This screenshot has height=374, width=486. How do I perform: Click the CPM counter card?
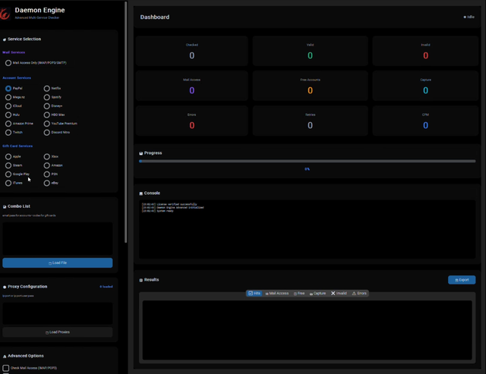(425, 121)
